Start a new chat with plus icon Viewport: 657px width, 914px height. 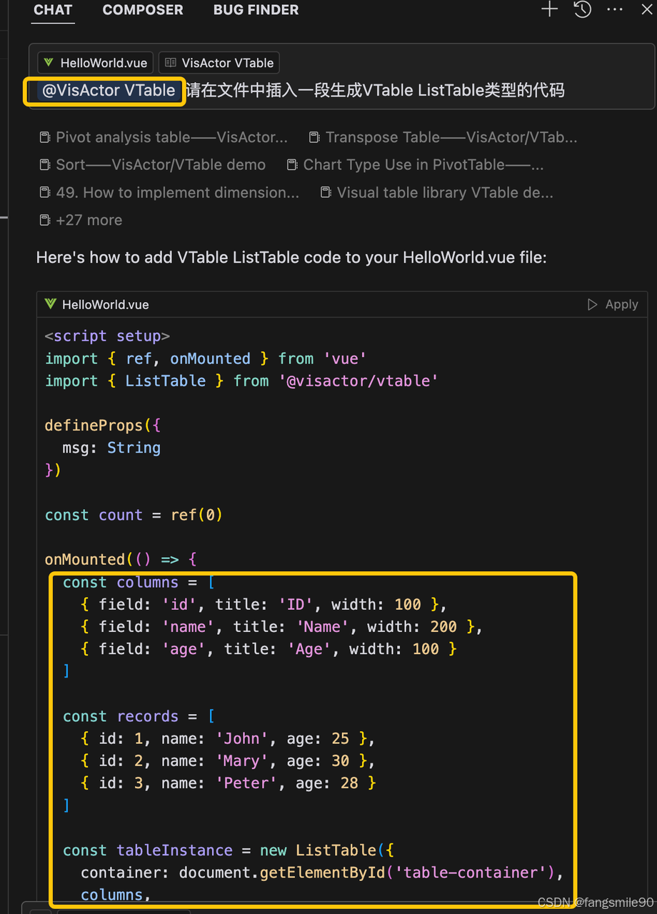tap(549, 9)
